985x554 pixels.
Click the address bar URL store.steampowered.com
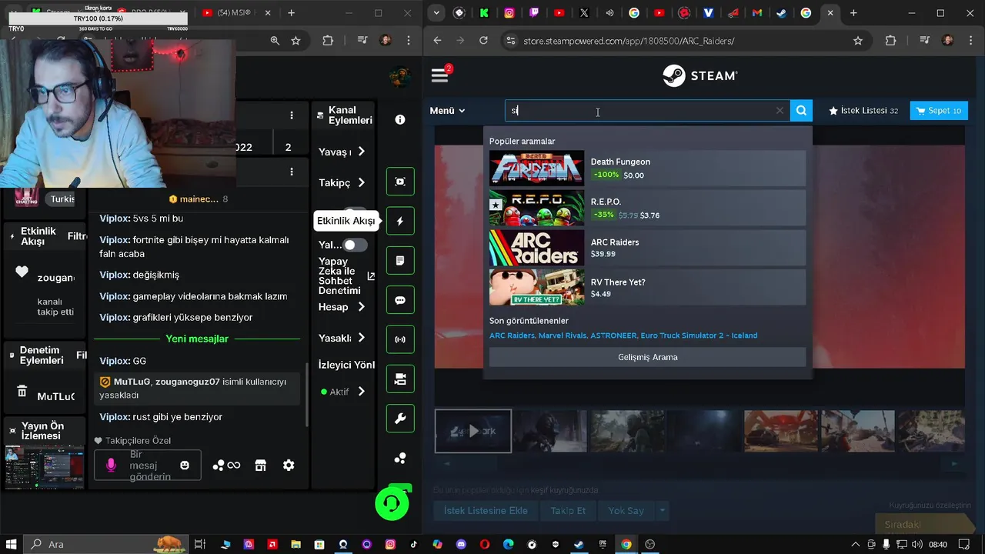(629, 41)
